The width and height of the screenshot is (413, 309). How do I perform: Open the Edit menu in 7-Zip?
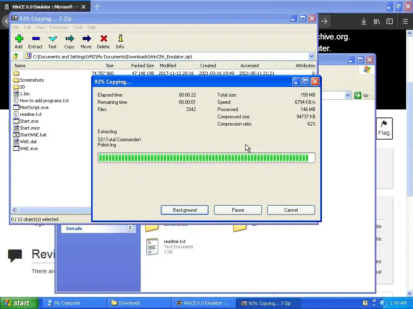(27, 27)
